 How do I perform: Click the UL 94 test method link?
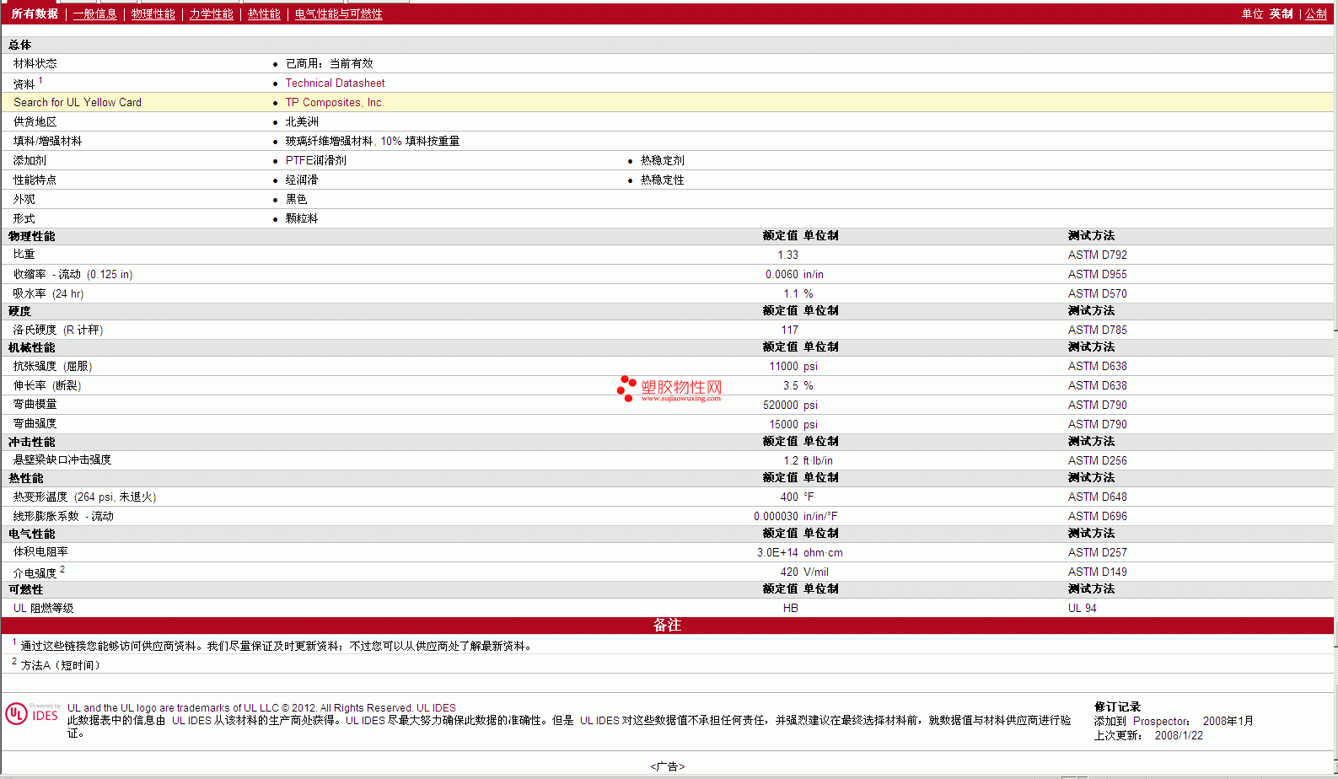click(1083, 608)
